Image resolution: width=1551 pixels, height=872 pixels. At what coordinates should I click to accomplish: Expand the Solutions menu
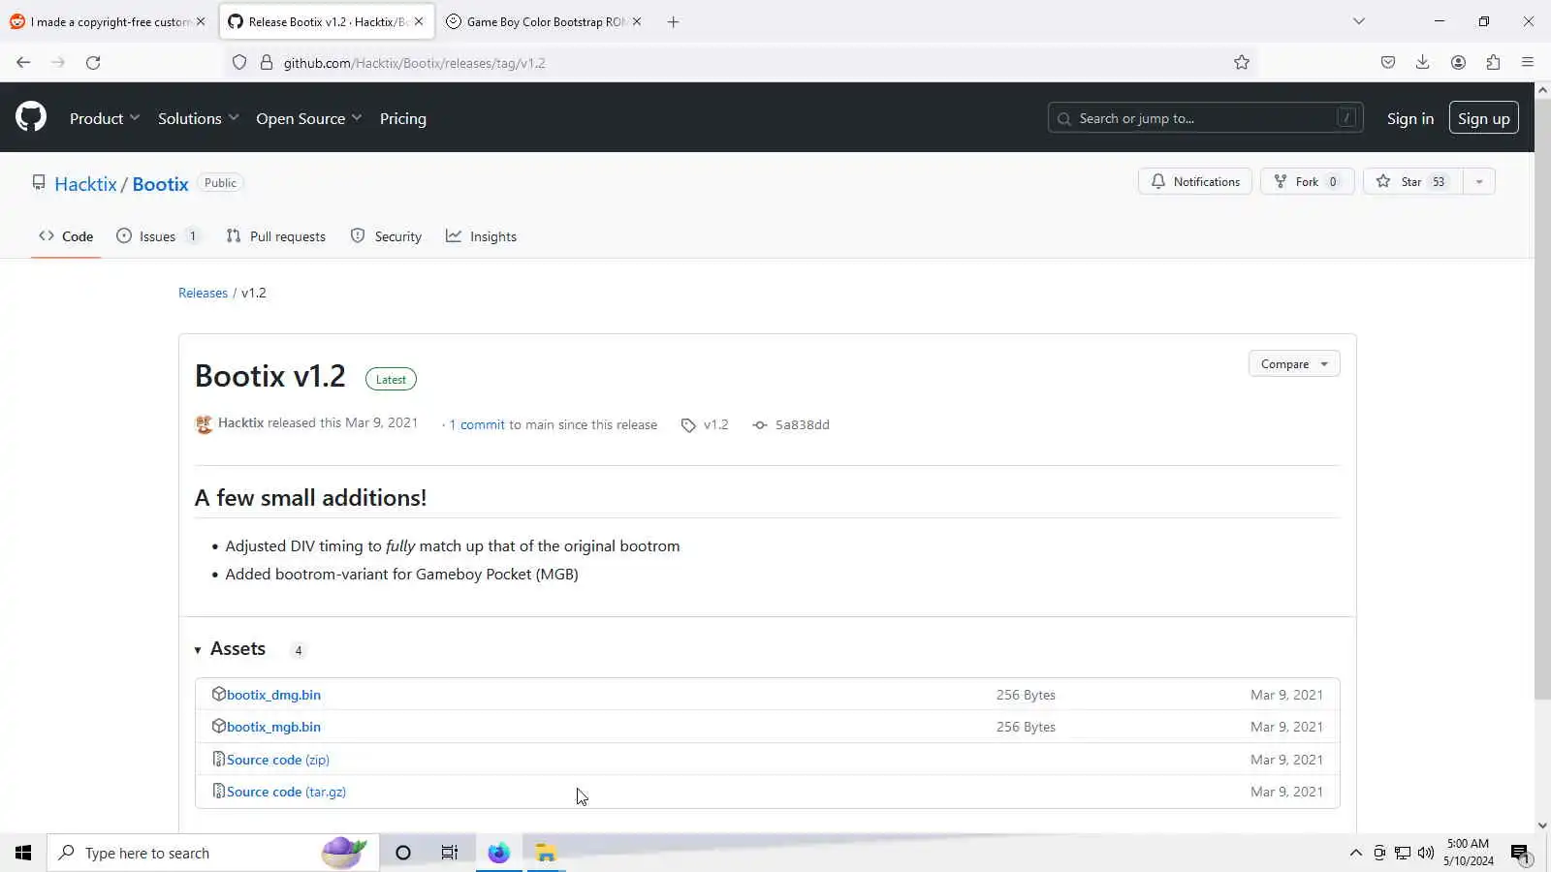[x=198, y=118]
